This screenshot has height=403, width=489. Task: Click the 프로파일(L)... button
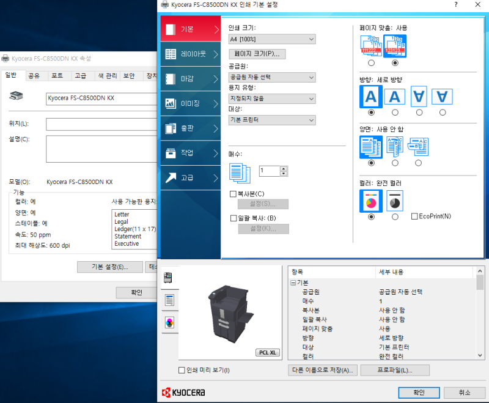[395, 370]
